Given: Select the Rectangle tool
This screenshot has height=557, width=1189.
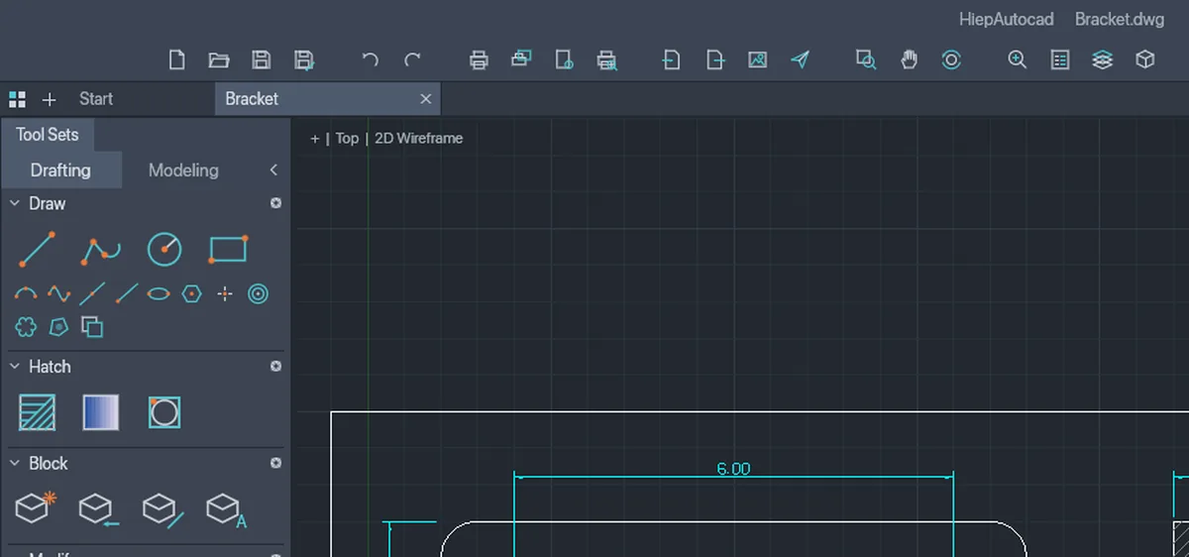Looking at the screenshot, I should (228, 249).
